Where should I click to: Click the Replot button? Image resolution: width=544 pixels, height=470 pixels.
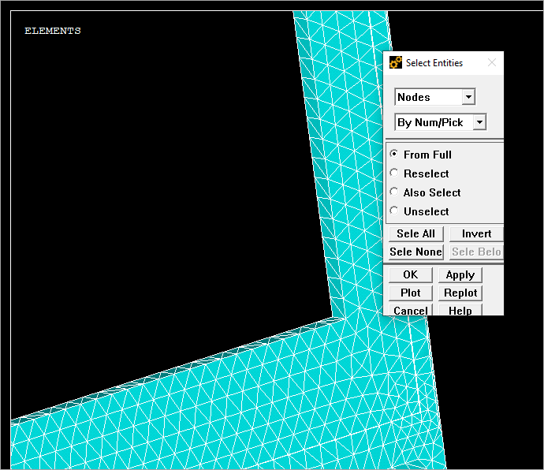[x=460, y=293]
